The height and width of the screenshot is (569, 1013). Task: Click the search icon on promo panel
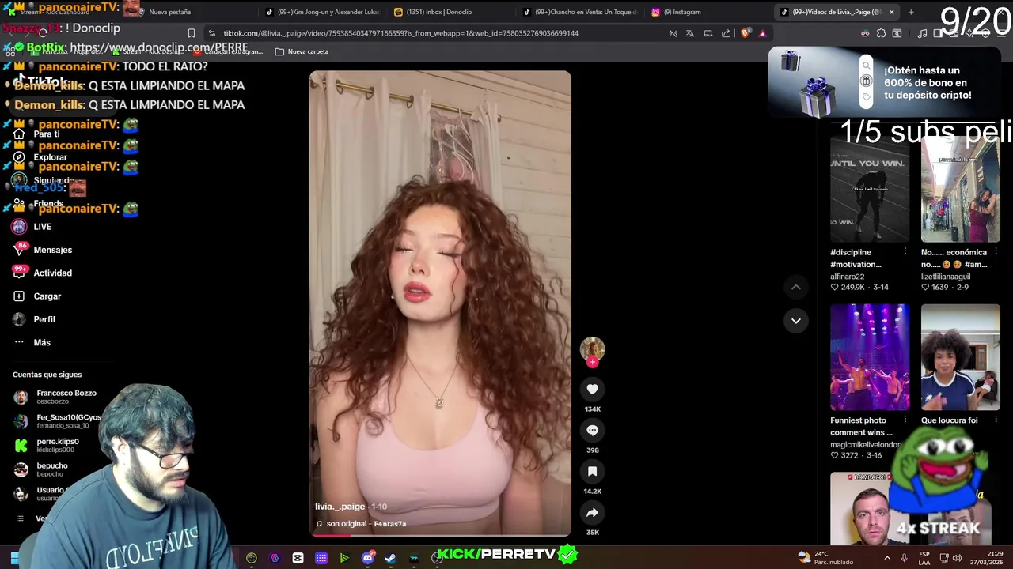[866, 66]
